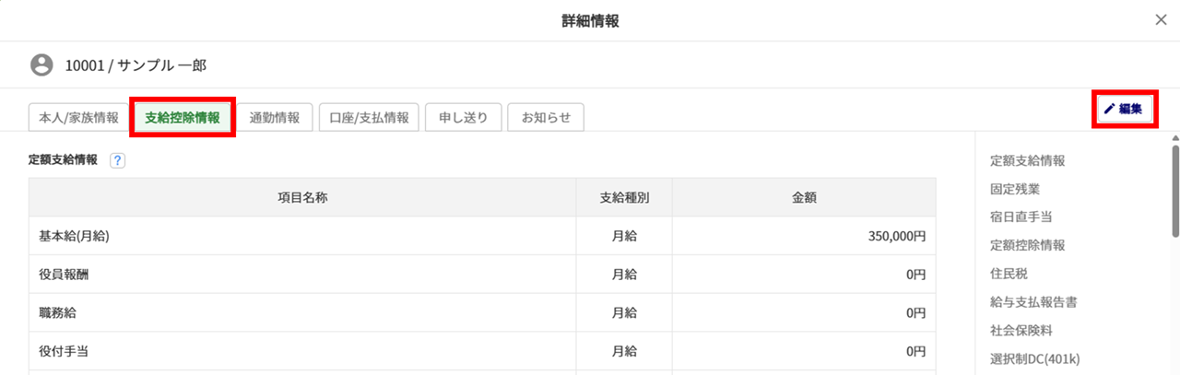Select the 支給控除情報 tab

[x=183, y=118]
